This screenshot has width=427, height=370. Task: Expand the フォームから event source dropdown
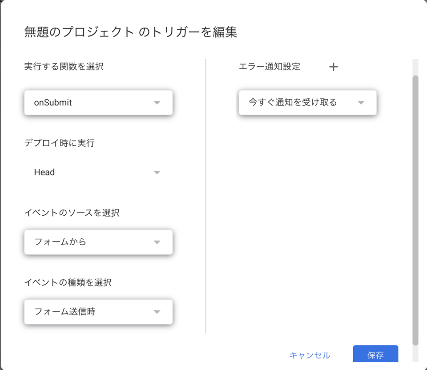(98, 242)
